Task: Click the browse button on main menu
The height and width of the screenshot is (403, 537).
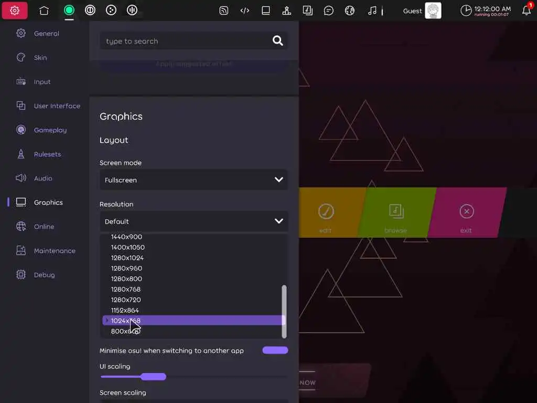Action: [x=397, y=213]
